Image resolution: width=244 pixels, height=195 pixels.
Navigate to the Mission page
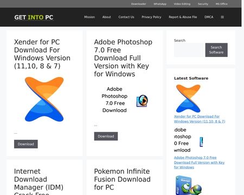click(89, 17)
